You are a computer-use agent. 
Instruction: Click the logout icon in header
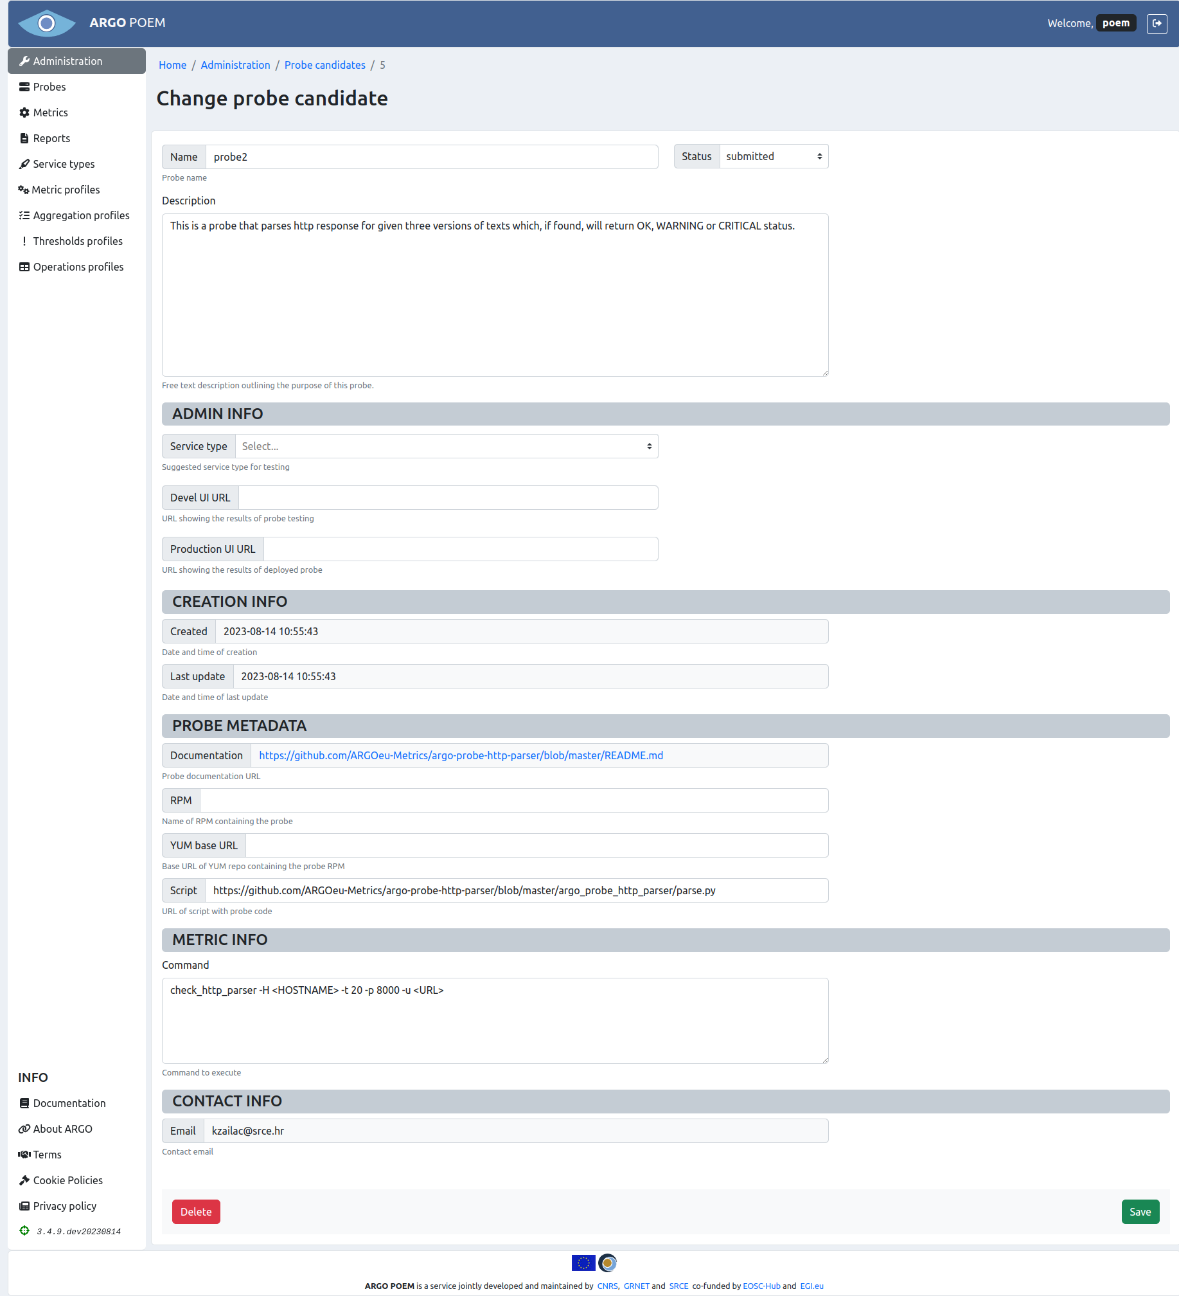pyautogui.click(x=1157, y=23)
